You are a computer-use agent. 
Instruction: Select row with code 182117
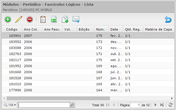click(88, 60)
